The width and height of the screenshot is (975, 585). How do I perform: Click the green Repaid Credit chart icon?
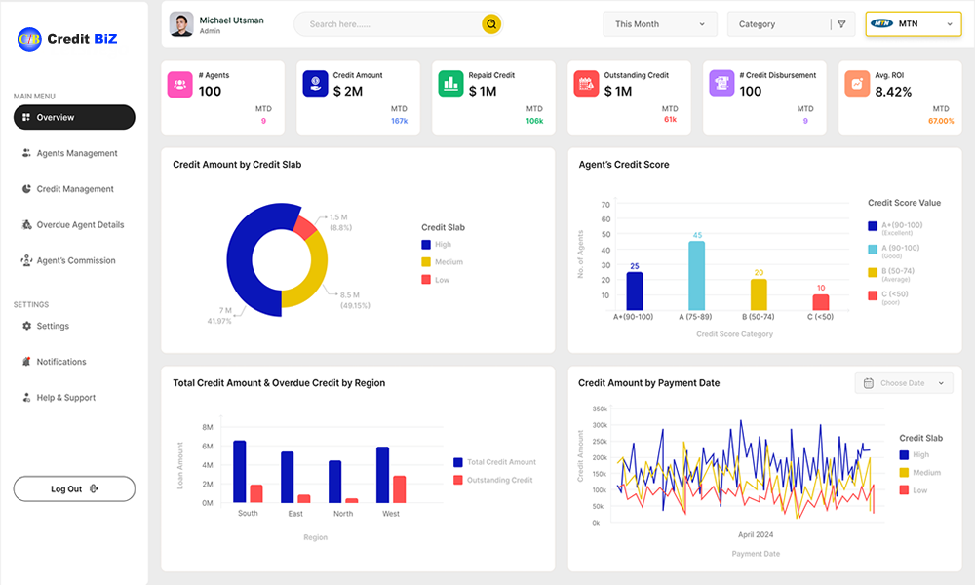coord(450,84)
